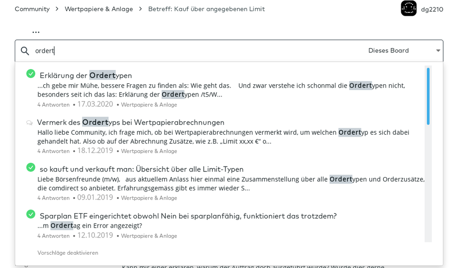Click 4 Antworten under Vermerk des Ordertyps
The height and width of the screenshot is (268, 476).
(x=53, y=151)
